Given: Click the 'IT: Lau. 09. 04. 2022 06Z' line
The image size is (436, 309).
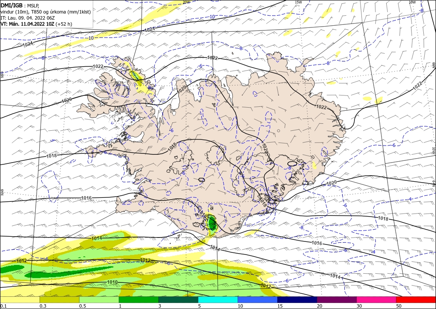Looking at the screenshot, I should (x=27, y=18).
